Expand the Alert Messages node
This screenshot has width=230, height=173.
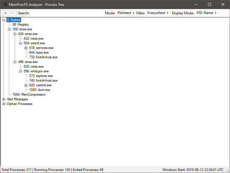coord(4,99)
